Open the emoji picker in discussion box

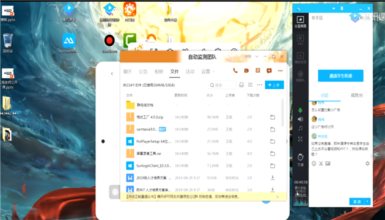313,164
